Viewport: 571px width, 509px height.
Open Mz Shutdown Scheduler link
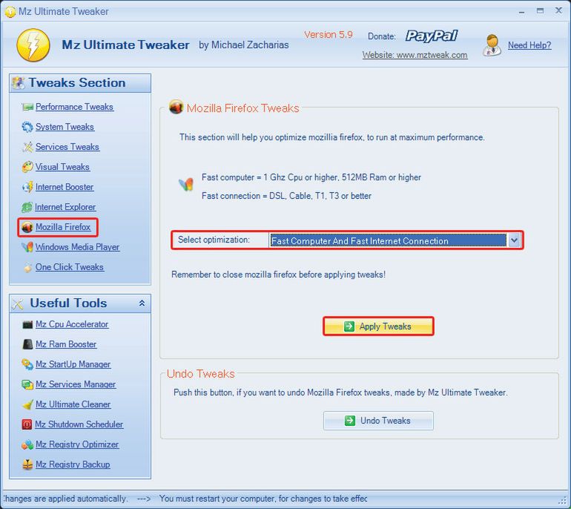(x=79, y=424)
